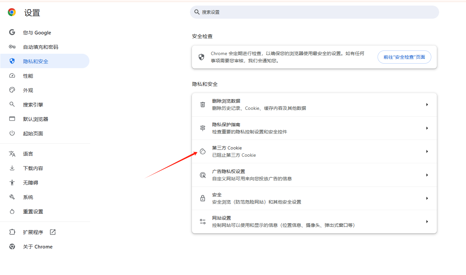The image size is (466, 275).
Task: Click the speedometer icon for 性能
Action: (12, 76)
